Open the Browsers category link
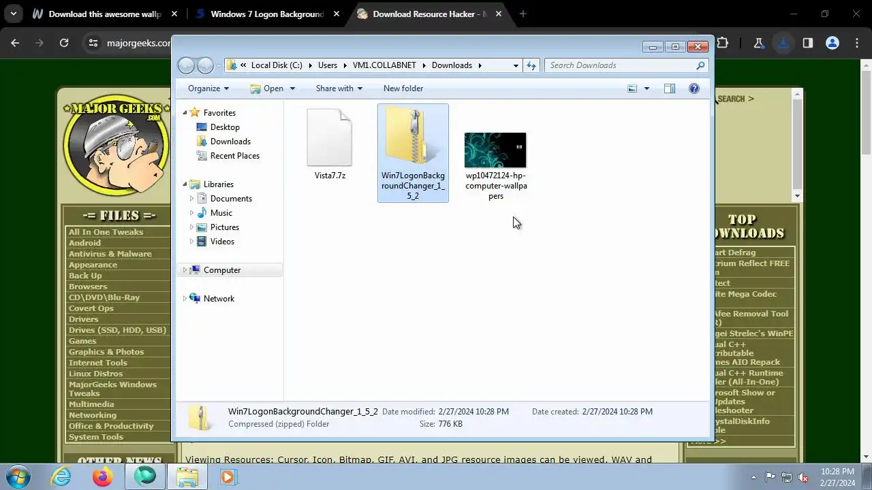 point(88,287)
